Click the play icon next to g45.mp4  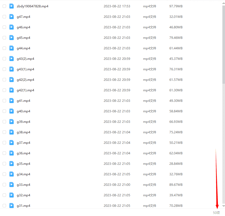pos(12,38)
